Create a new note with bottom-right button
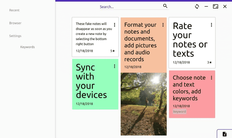This screenshot has width=232, height=138. 224,134
